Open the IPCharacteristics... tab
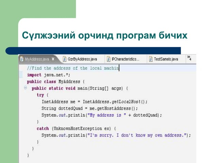The width and height of the screenshot is (217, 163). [x=126, y=59]
